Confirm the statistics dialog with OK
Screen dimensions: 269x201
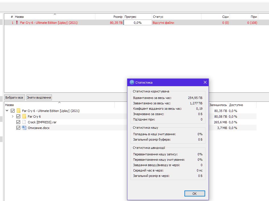(x=194, y=194)
